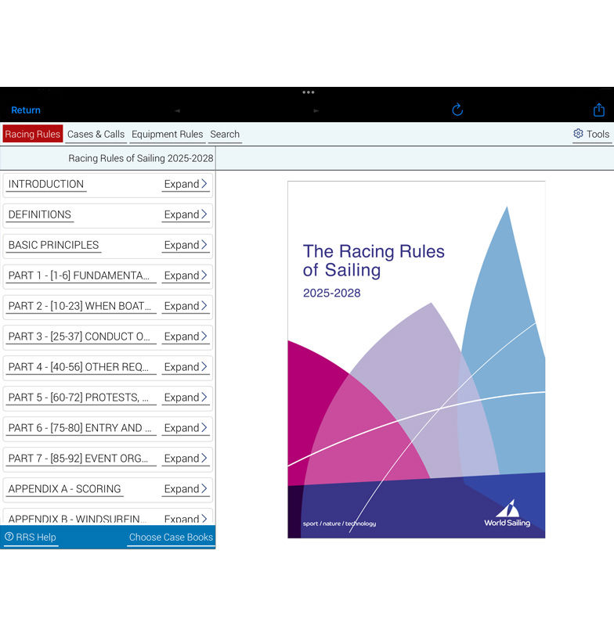
Task: Expand PART 5 Protests section
Action: click(185, 398)
